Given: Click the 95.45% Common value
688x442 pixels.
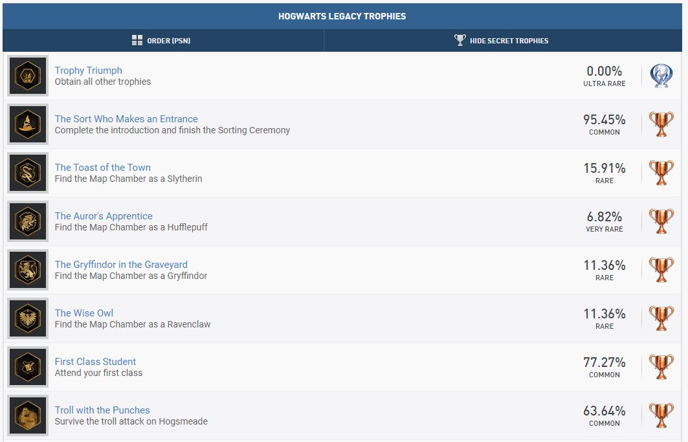Looking at the screenshot, I should pos(605,125).
